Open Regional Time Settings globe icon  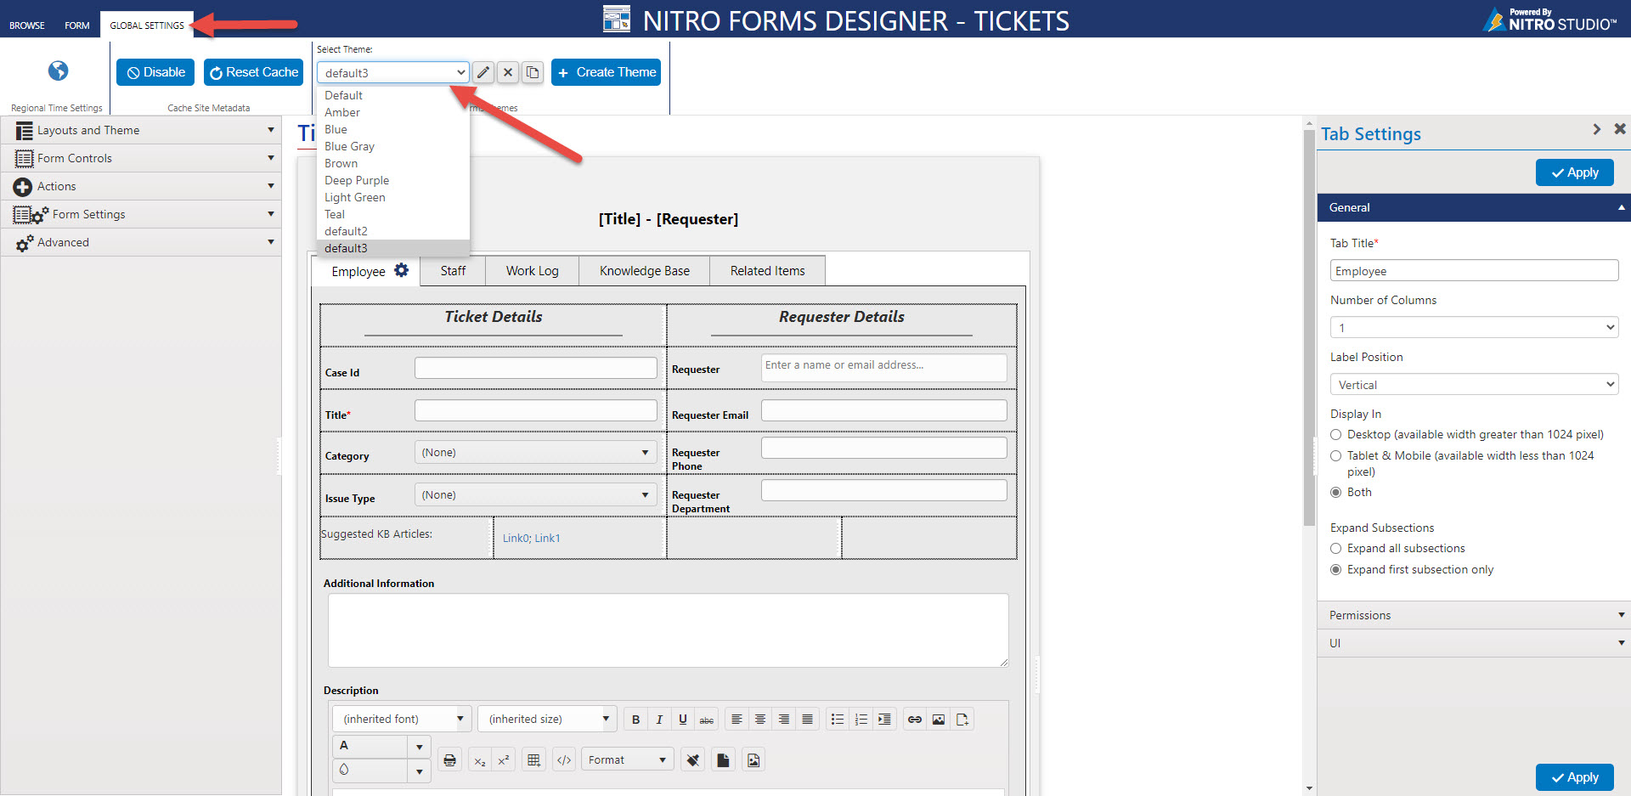[x=58, y=71]
